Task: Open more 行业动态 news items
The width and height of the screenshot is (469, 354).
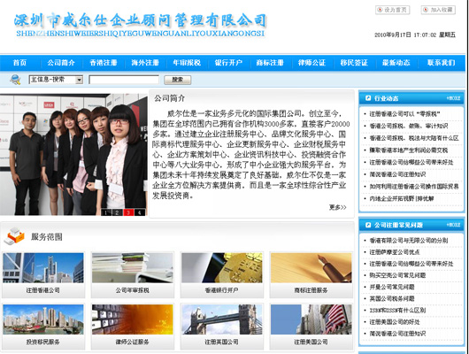Action: tap(453, 98)
